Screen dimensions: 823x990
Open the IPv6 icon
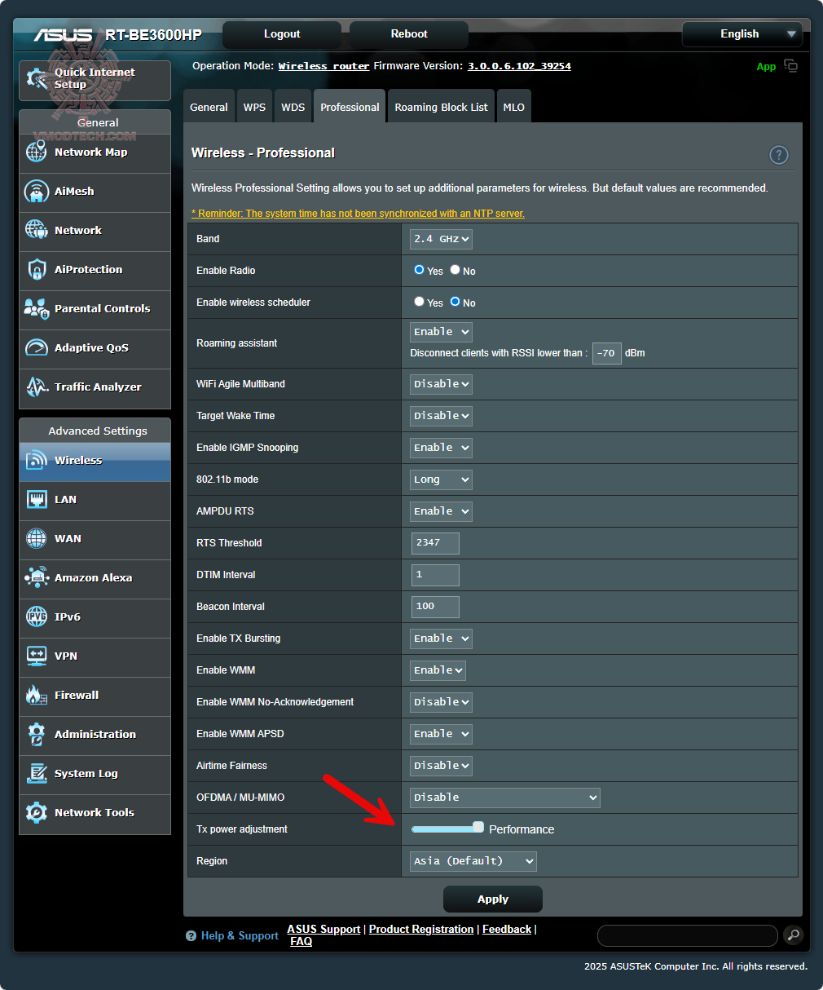37,617
